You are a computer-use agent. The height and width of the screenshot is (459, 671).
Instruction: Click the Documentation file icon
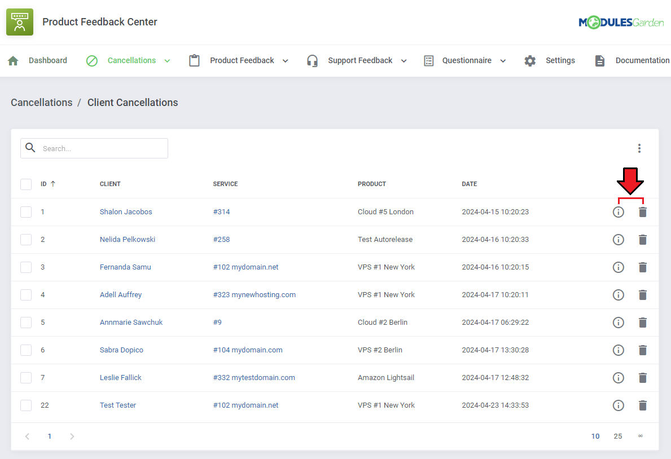599,61
